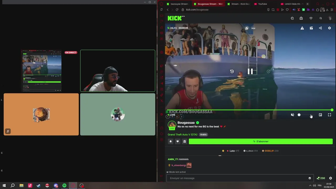Viewport: 336px width, 189px height.
Task: Select the green participant avatar tile
Action: [118, 114]
